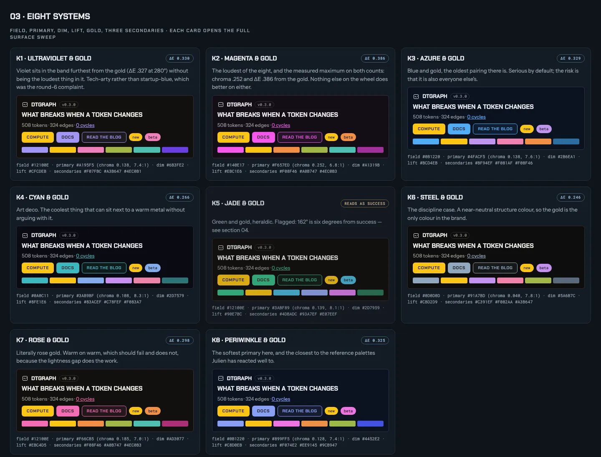Click the pink DOCS button in Magenta card
The image size is (601, 457).
263,137
